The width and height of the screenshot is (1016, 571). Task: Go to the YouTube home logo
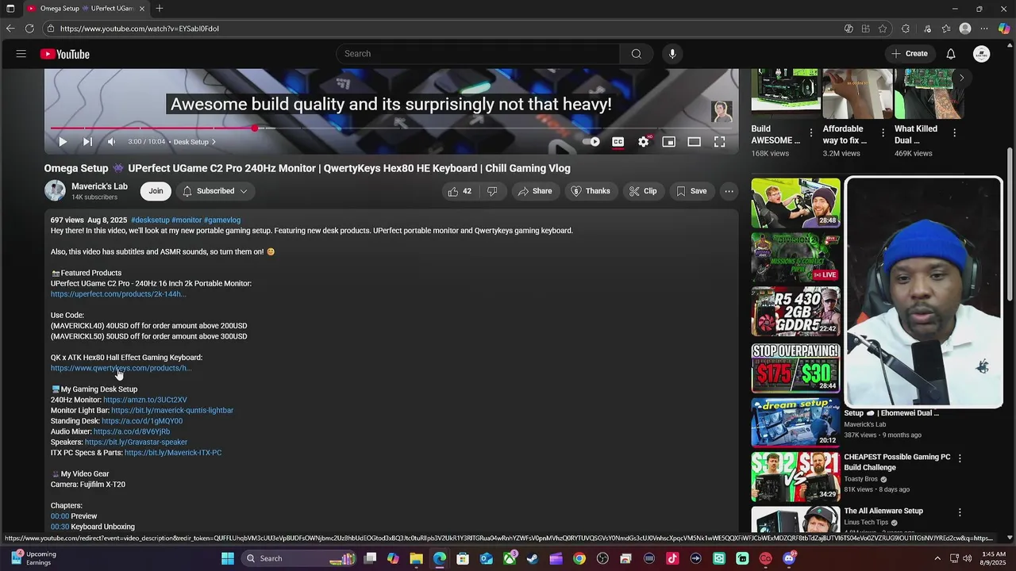click(x=65, y=54)
